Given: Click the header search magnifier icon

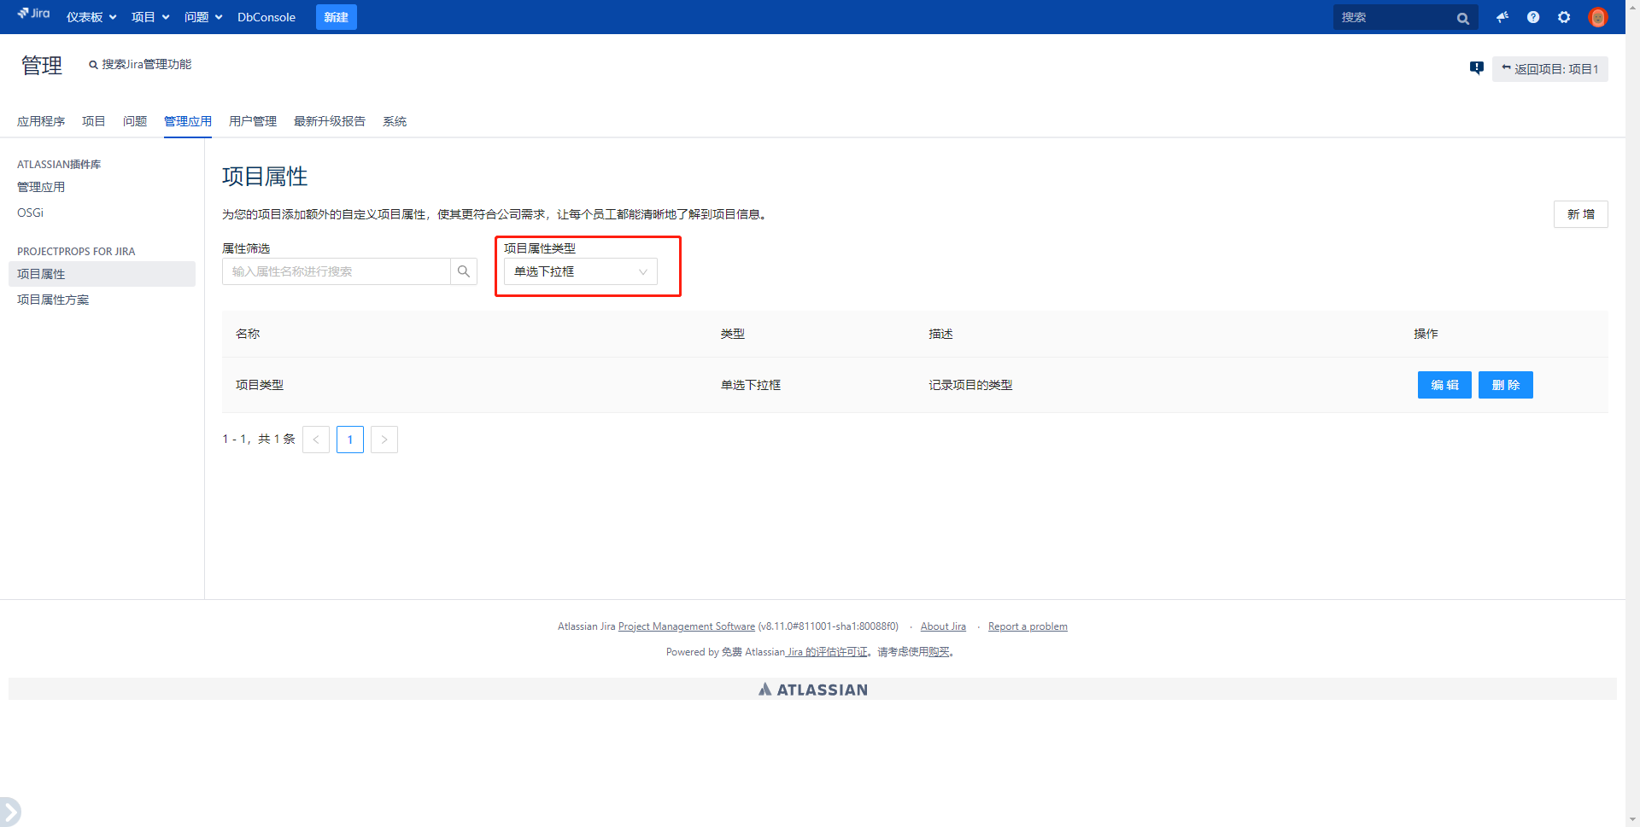Looking at the screenshot, I should click(1462, 18).
